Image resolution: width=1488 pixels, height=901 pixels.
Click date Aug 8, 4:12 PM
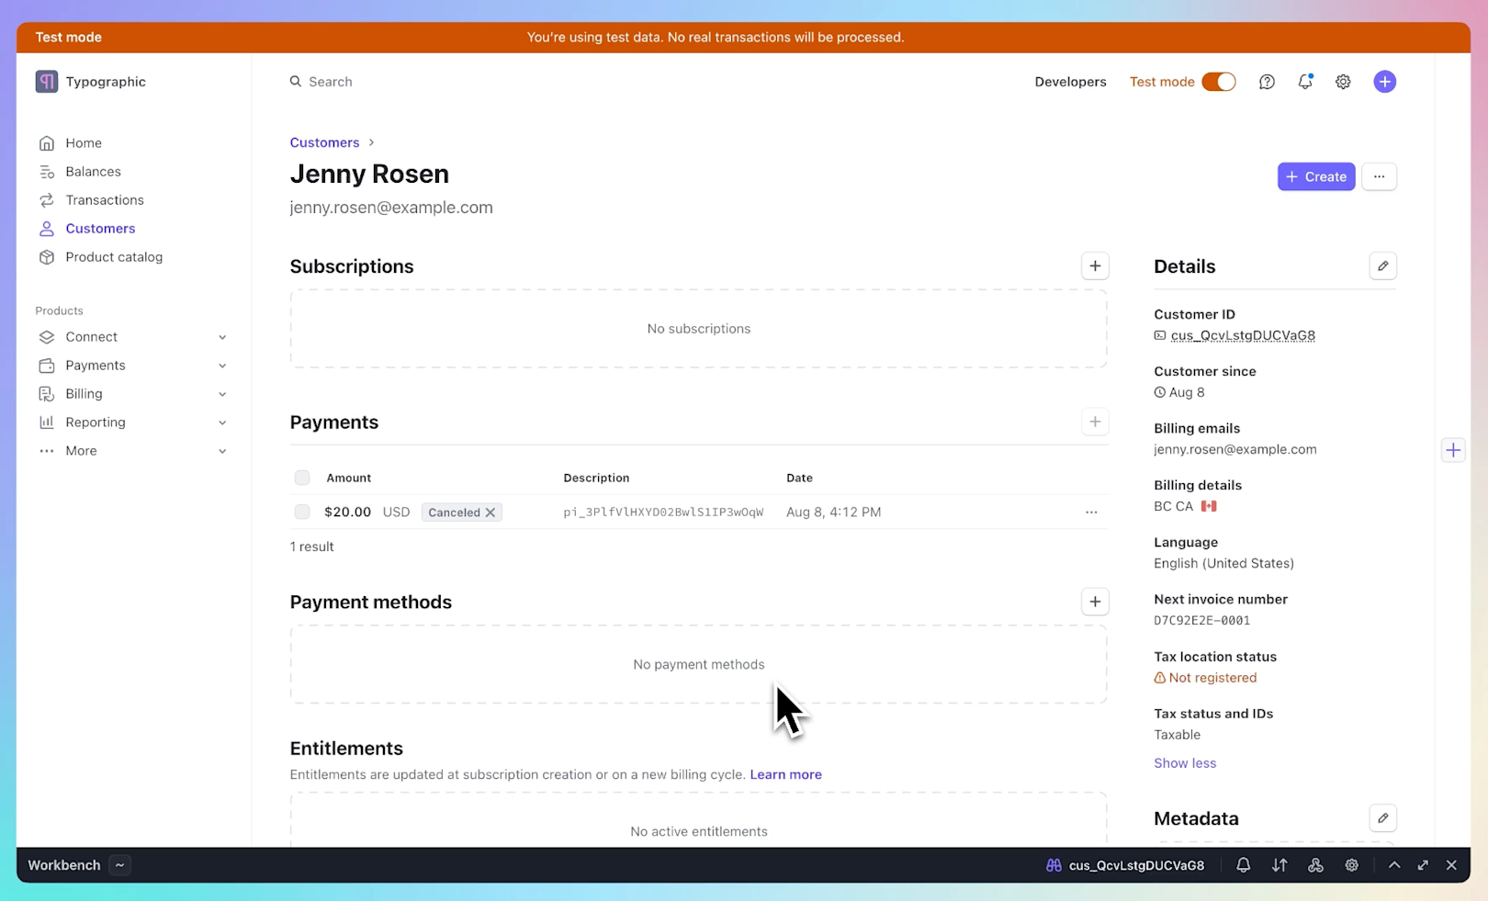pyautogui.click(x=833, y=512)
